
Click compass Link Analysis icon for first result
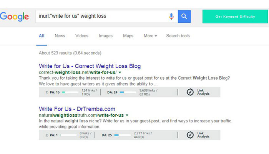(190, 92)
